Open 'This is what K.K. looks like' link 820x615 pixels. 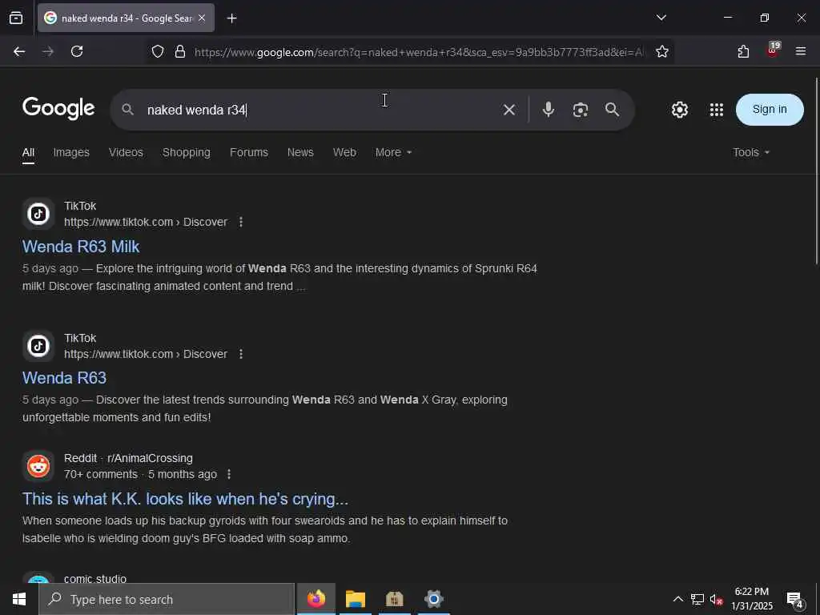point(185,499)
